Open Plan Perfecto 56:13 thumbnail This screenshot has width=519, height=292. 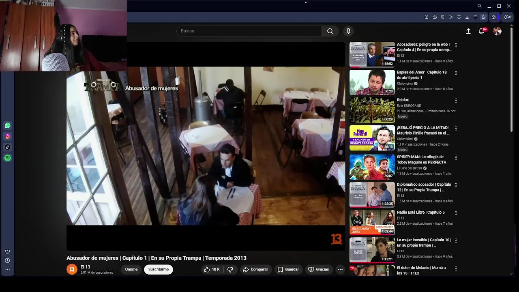tap(372, 138)
